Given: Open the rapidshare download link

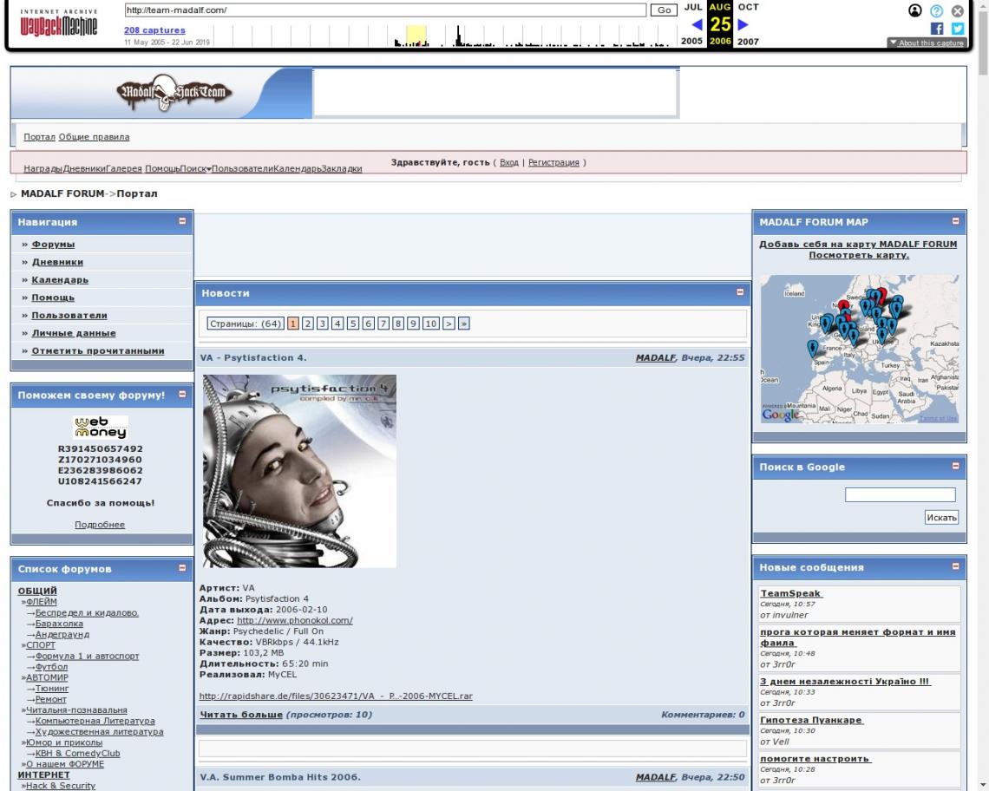Looking at the screenshot, I should tap(336, 696).
